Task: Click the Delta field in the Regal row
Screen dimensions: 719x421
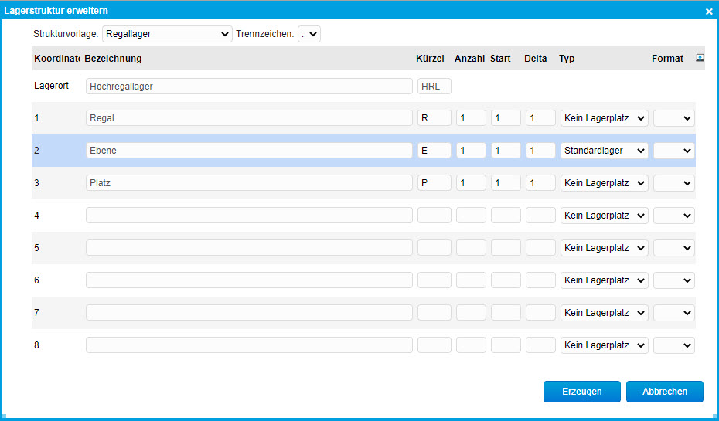Action: point(540,118)
